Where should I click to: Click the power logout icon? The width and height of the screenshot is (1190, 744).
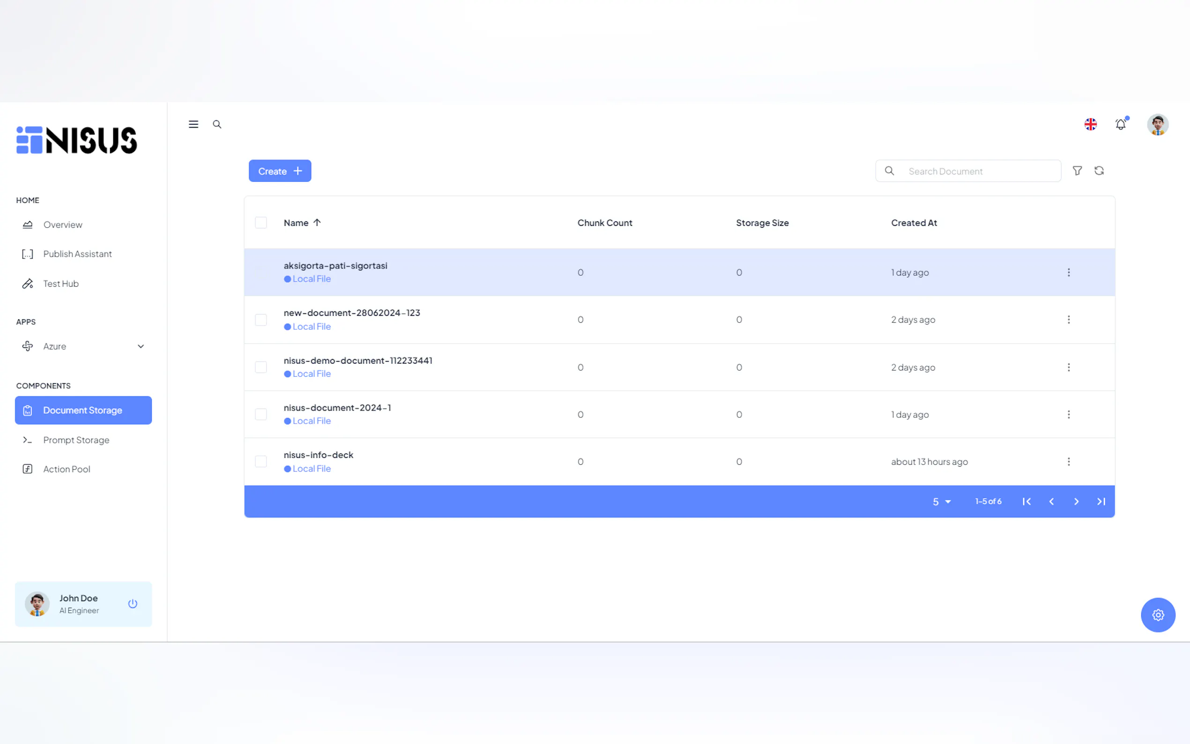132,604
